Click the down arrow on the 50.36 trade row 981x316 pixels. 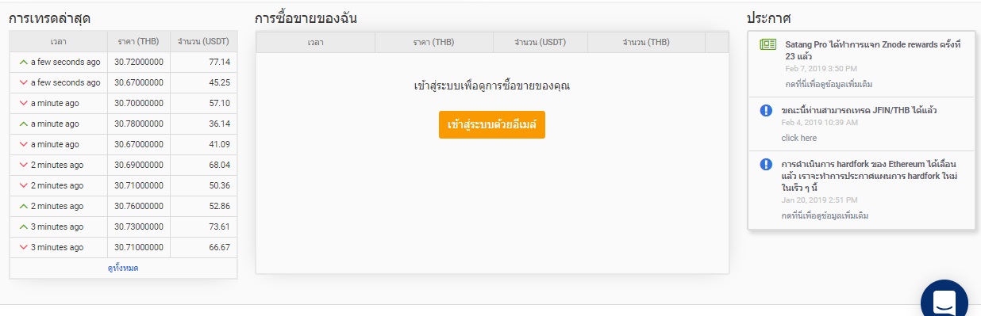click(x=24, y=185)
